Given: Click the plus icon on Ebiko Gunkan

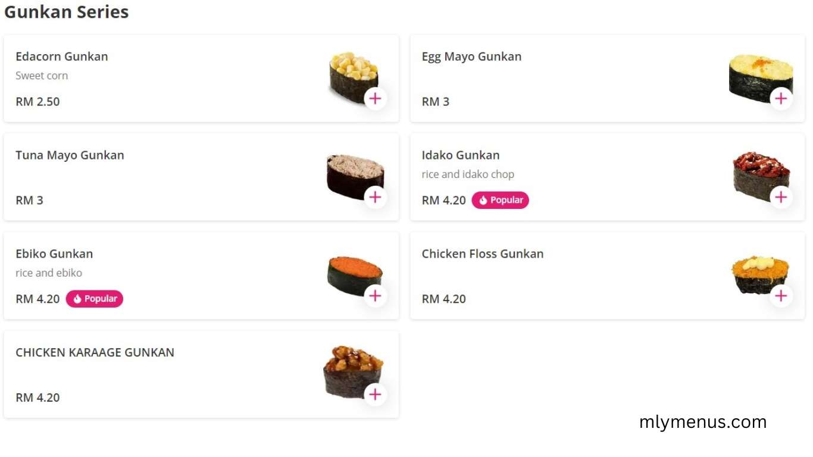Looking at the screenshot, I should [x=376, y=296].
